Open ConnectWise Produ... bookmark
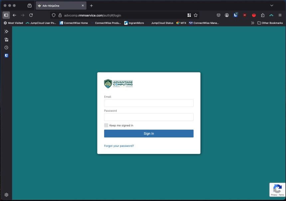The image size is (286, 201). coord(108,23)
